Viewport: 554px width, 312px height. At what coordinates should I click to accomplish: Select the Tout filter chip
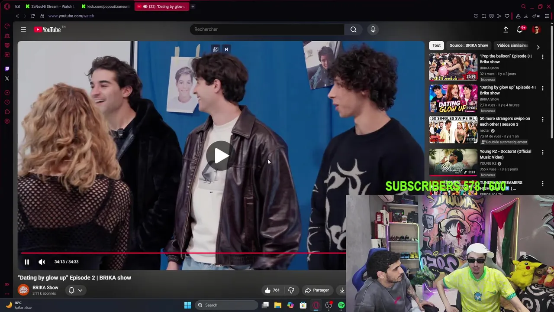pyautogui.click(x=436, y=45)
